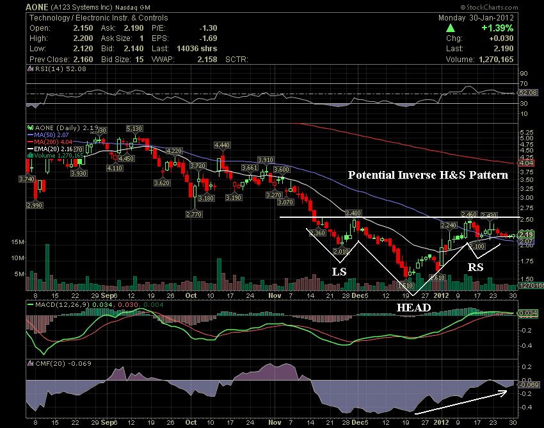Image resolution: width=544 pixels, height=428 pixels.
Task: Click the AONE ticker symbol title
Action: click(x=37, y=7)
